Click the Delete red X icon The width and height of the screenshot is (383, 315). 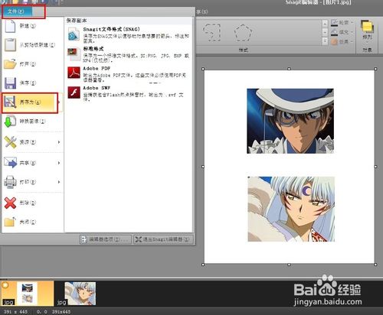point(10,203)
